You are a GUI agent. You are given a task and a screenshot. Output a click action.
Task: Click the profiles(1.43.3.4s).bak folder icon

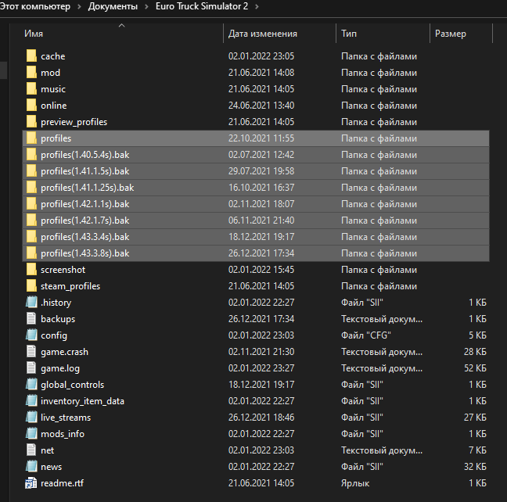pos(31,237)
